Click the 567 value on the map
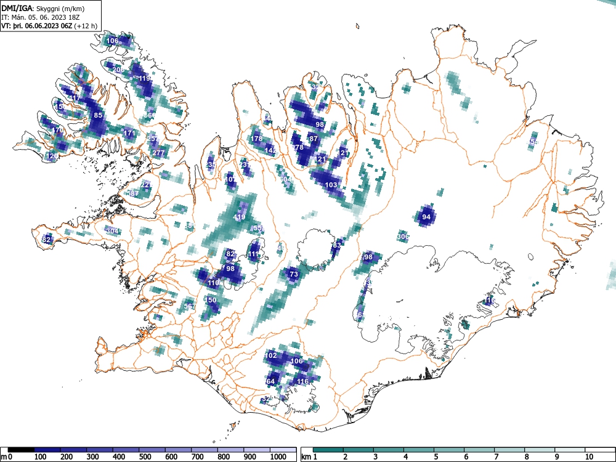Screen dimensions: 616x462 [190, 306]
